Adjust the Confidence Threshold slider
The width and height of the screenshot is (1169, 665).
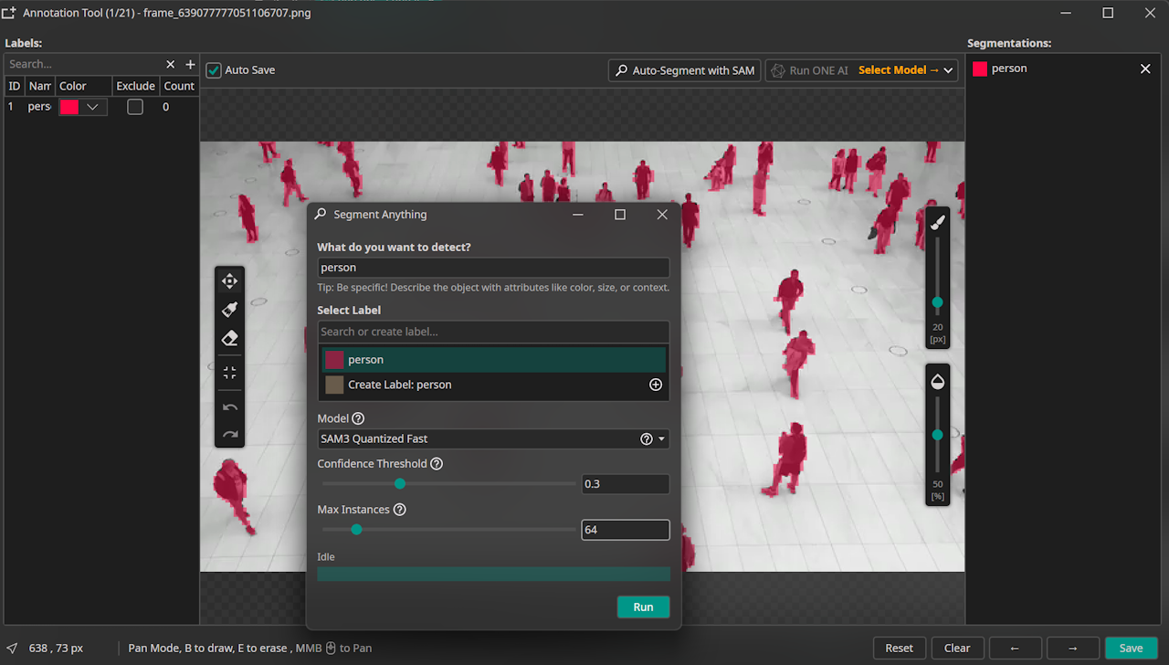click(x=399, y=483)
